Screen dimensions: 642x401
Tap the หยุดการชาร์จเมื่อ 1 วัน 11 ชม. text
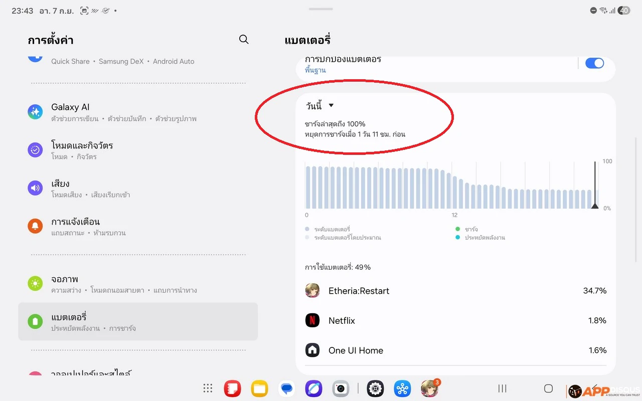pos(355,134)
